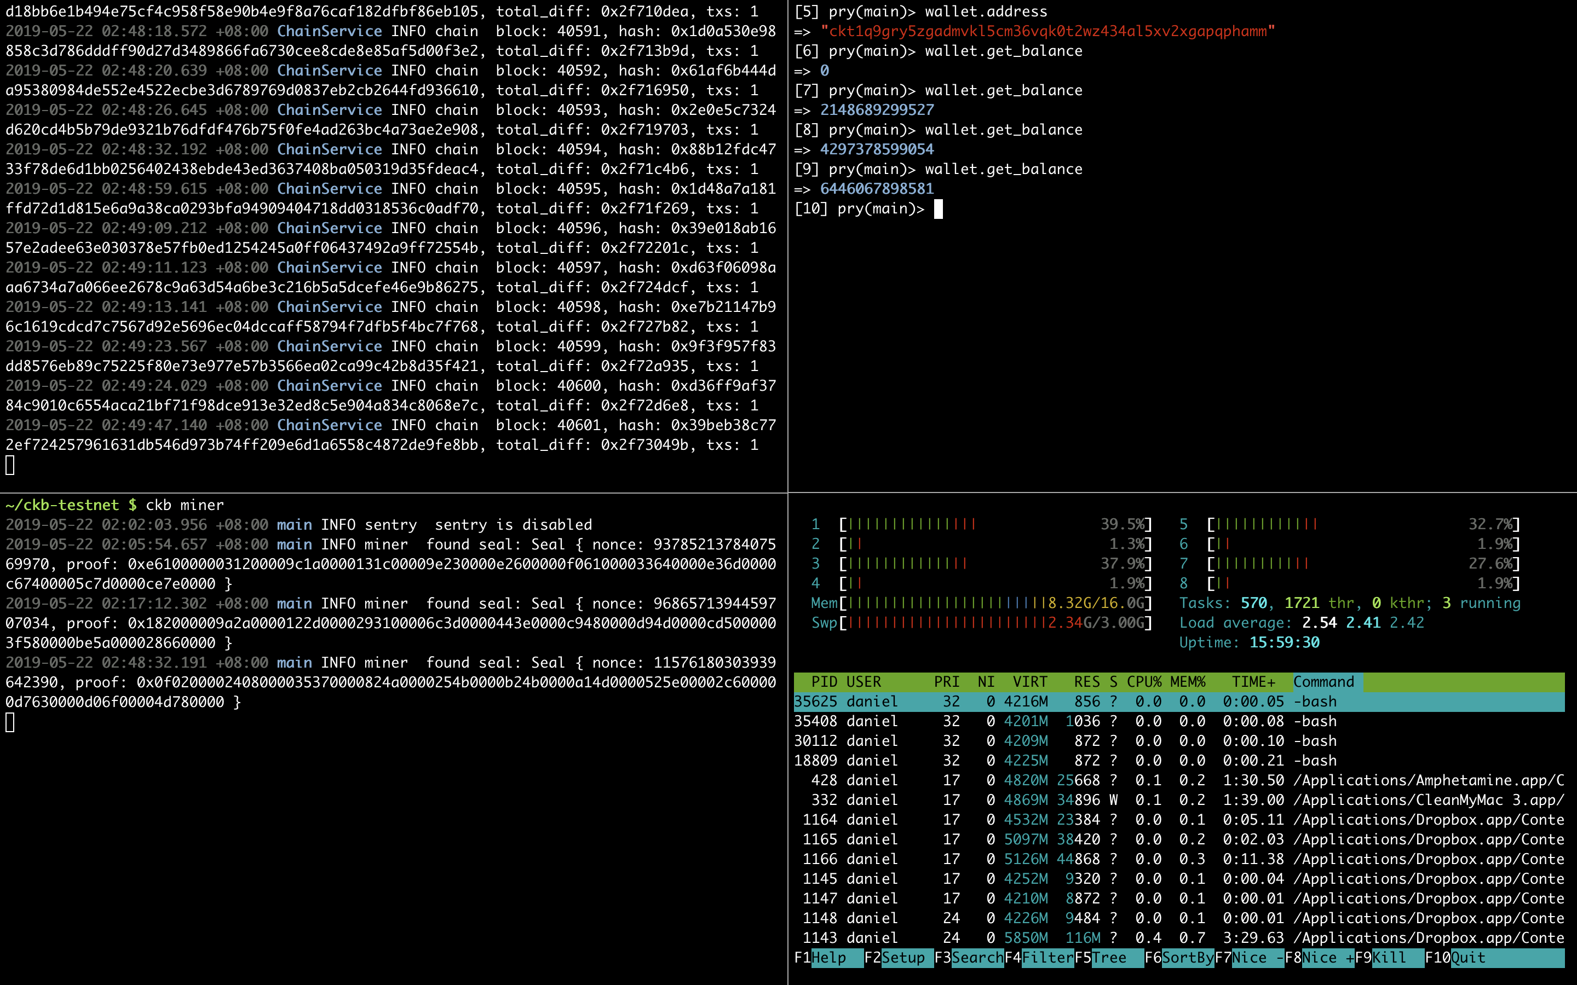The image size is (1577, 985).
Task: Click CPU 5 usage meter bar
Action: [x=1363, y=524]
